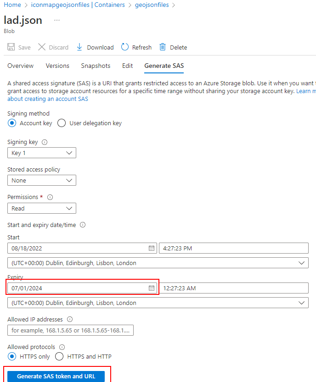Open the Expiry time zone dropdown

(x=158, y=303)
